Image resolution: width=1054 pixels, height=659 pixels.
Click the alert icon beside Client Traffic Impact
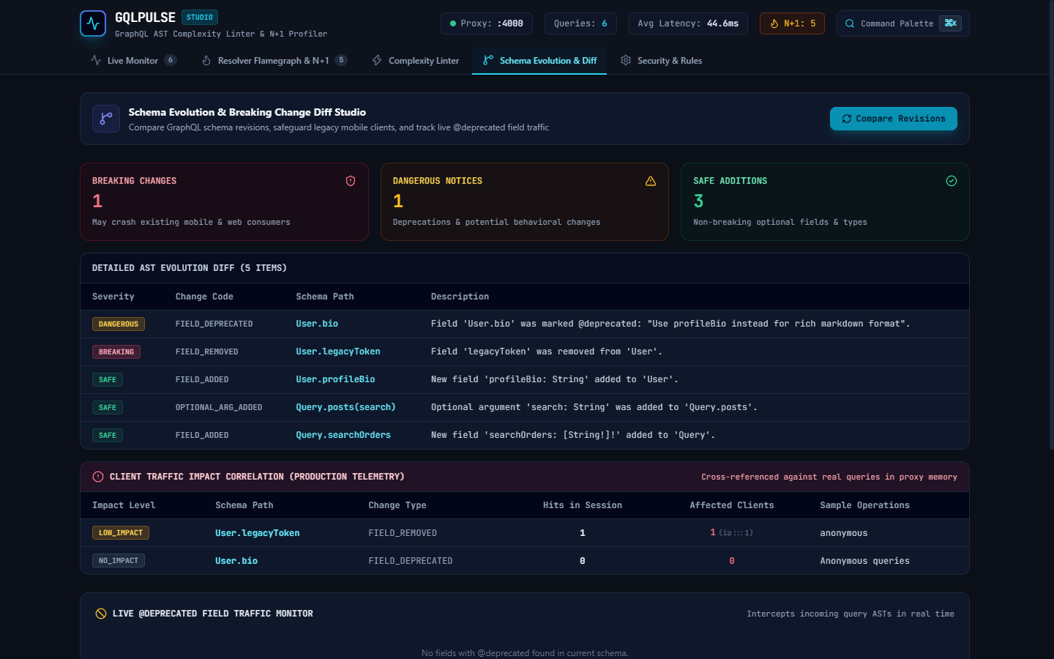tap(98, 477)
